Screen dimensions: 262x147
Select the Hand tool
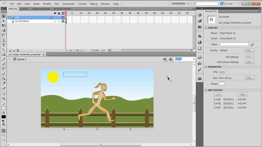coord(4,94)
